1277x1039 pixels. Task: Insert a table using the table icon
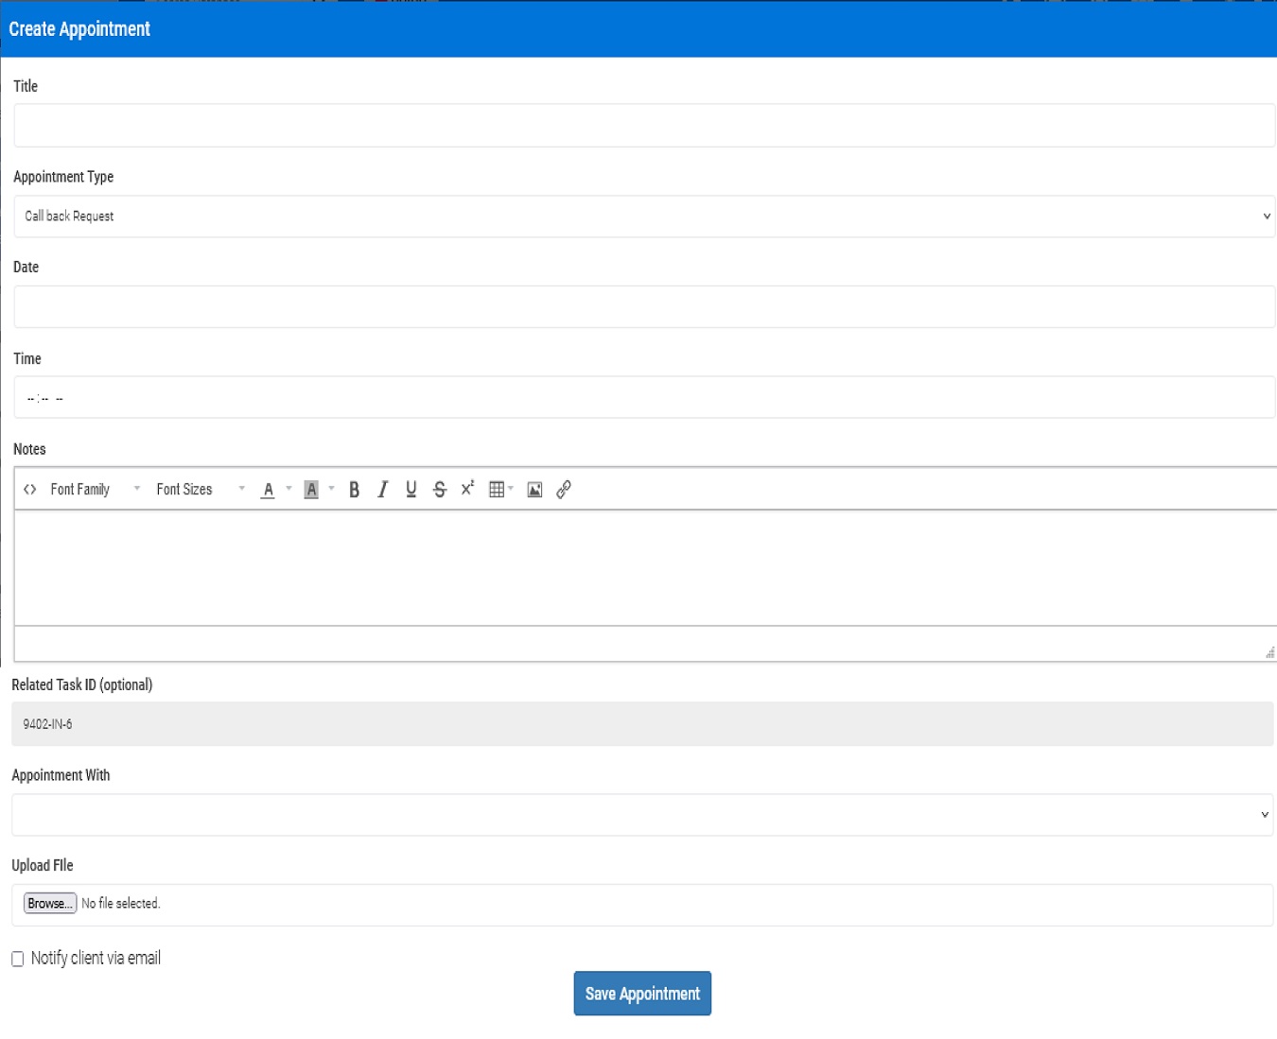click(x=496, y=489)
